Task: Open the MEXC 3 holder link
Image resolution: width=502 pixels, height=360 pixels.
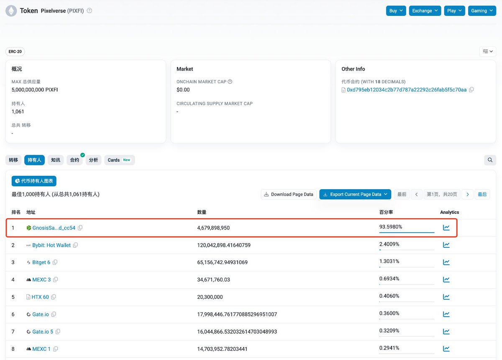Action: tap(41, 280)
